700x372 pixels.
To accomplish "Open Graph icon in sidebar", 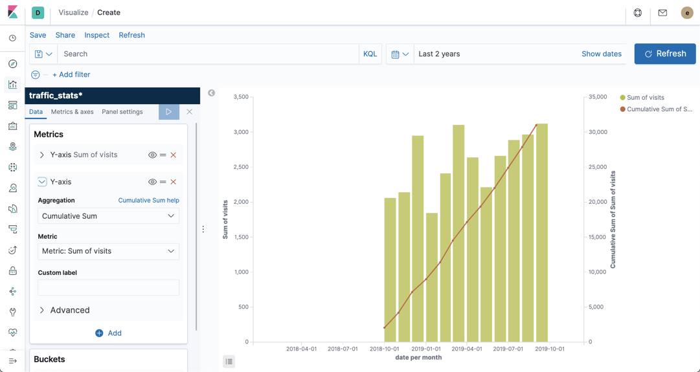I will (12, 291).
